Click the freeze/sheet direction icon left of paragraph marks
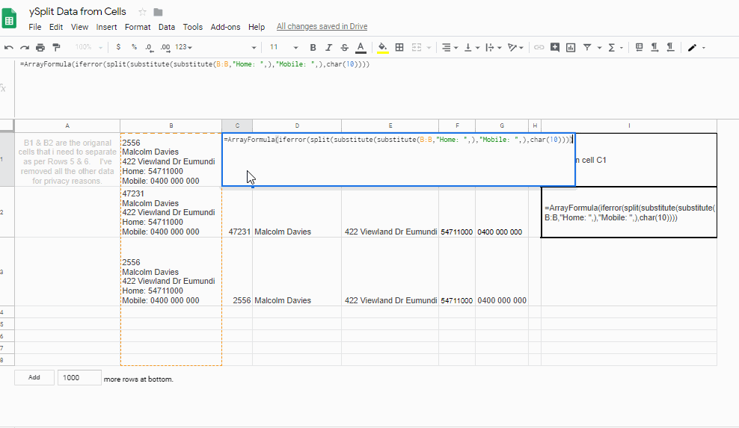This screenshot has width=739, height=428. click(x=639, y=47)
